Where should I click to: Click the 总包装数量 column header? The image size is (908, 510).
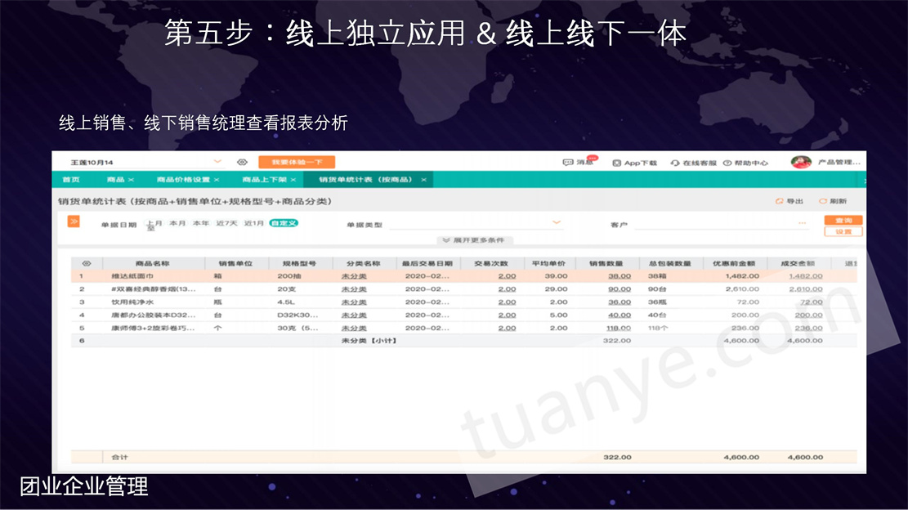point(670,263)
